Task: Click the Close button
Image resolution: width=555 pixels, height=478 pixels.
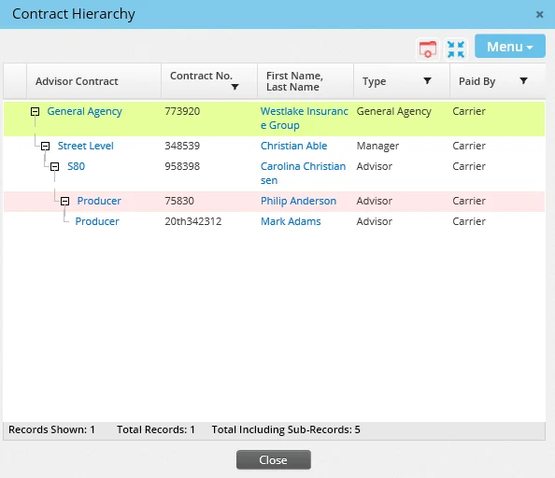Action: 274,459
